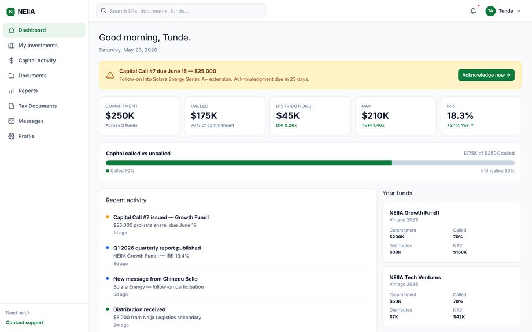Click the Contact support link

point(25,323)
